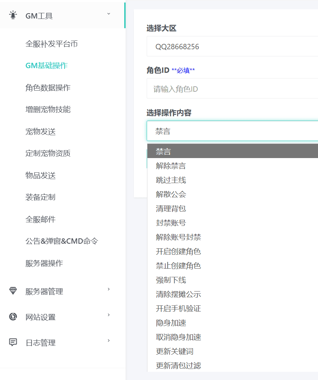Pick 强制下线 in the operation list

[x=171, y=280]
